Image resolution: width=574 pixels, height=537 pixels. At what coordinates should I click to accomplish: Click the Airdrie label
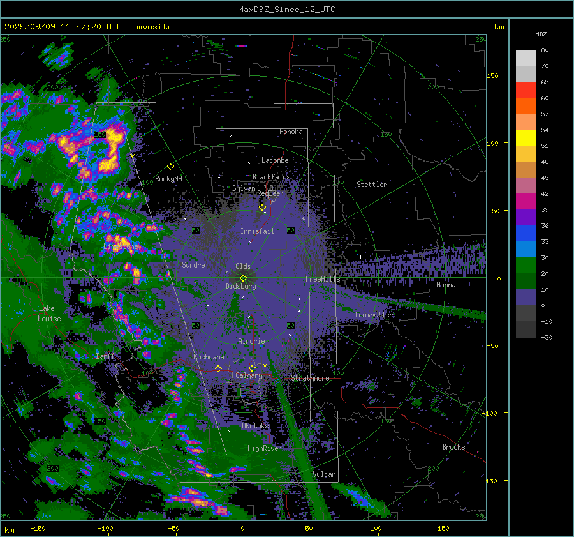(251, 341)
